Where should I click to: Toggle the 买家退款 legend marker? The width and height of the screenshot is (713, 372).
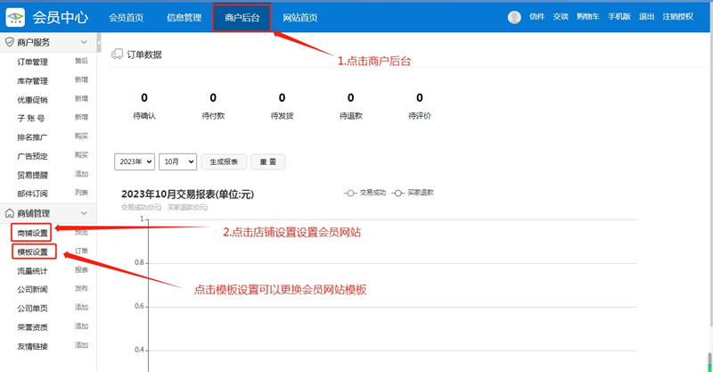tap(398, 193)
